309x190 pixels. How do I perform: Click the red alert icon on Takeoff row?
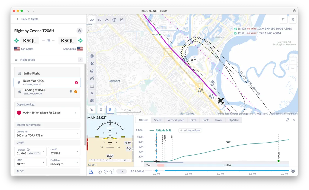76,83
